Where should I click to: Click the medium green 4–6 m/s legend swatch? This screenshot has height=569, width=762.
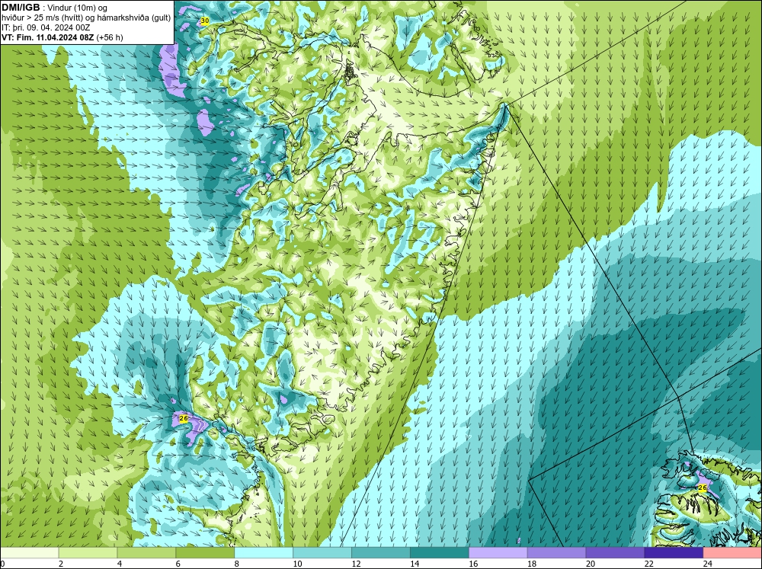tap(146, 553)
